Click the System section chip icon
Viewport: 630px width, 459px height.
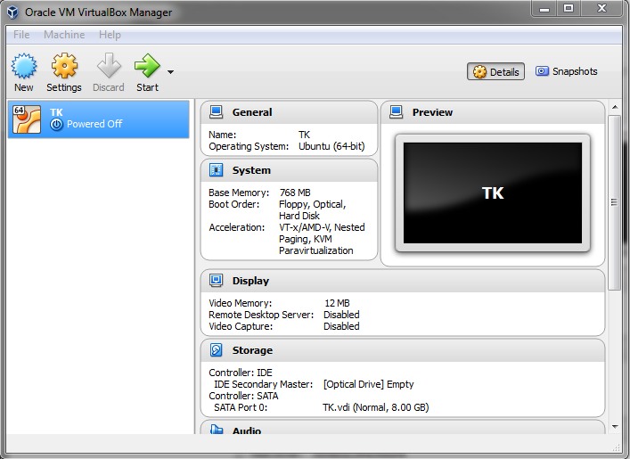[216, 170]
